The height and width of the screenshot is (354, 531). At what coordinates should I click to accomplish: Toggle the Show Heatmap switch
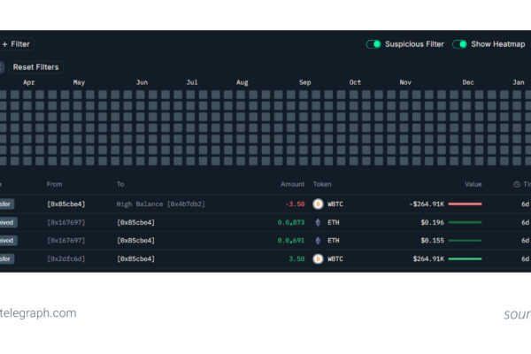[x=459, y=44]
